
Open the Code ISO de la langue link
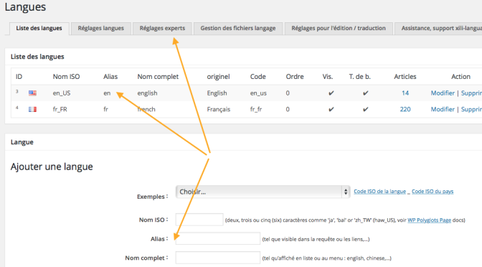click(x=379, y=192)
